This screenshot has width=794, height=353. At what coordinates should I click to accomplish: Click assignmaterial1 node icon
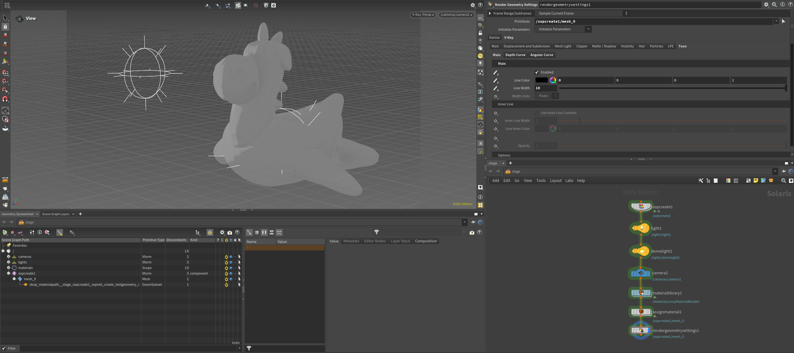(x=641, y=312)
